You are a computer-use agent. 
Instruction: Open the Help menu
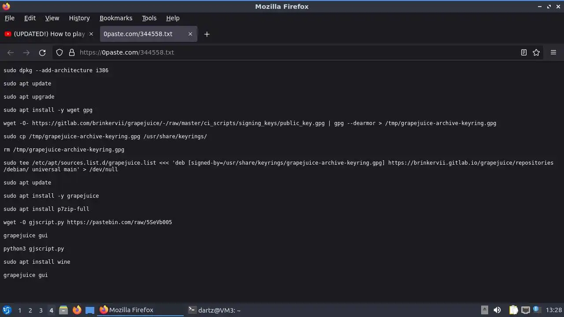pos(173,18)
